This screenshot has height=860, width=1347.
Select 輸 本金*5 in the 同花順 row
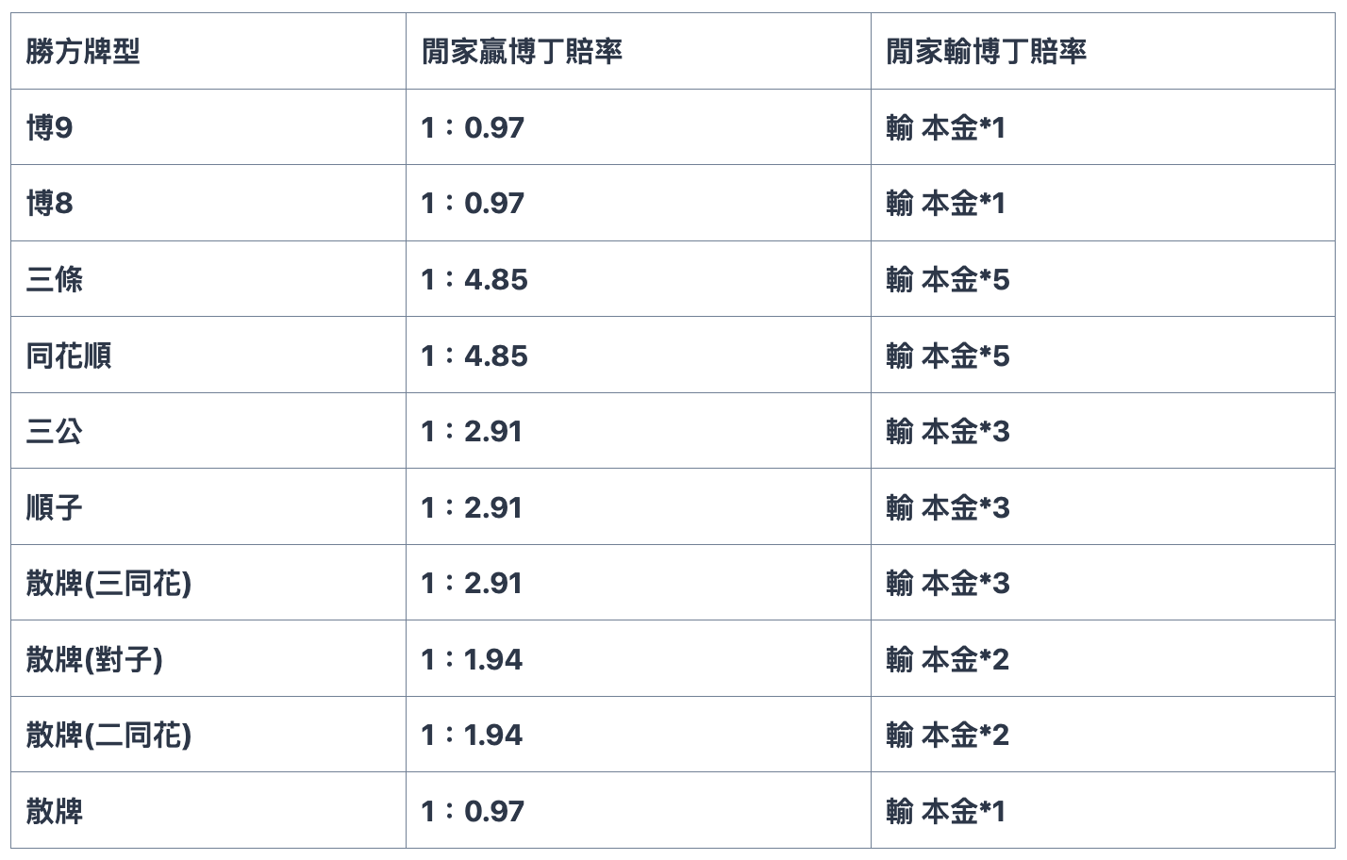948,356
